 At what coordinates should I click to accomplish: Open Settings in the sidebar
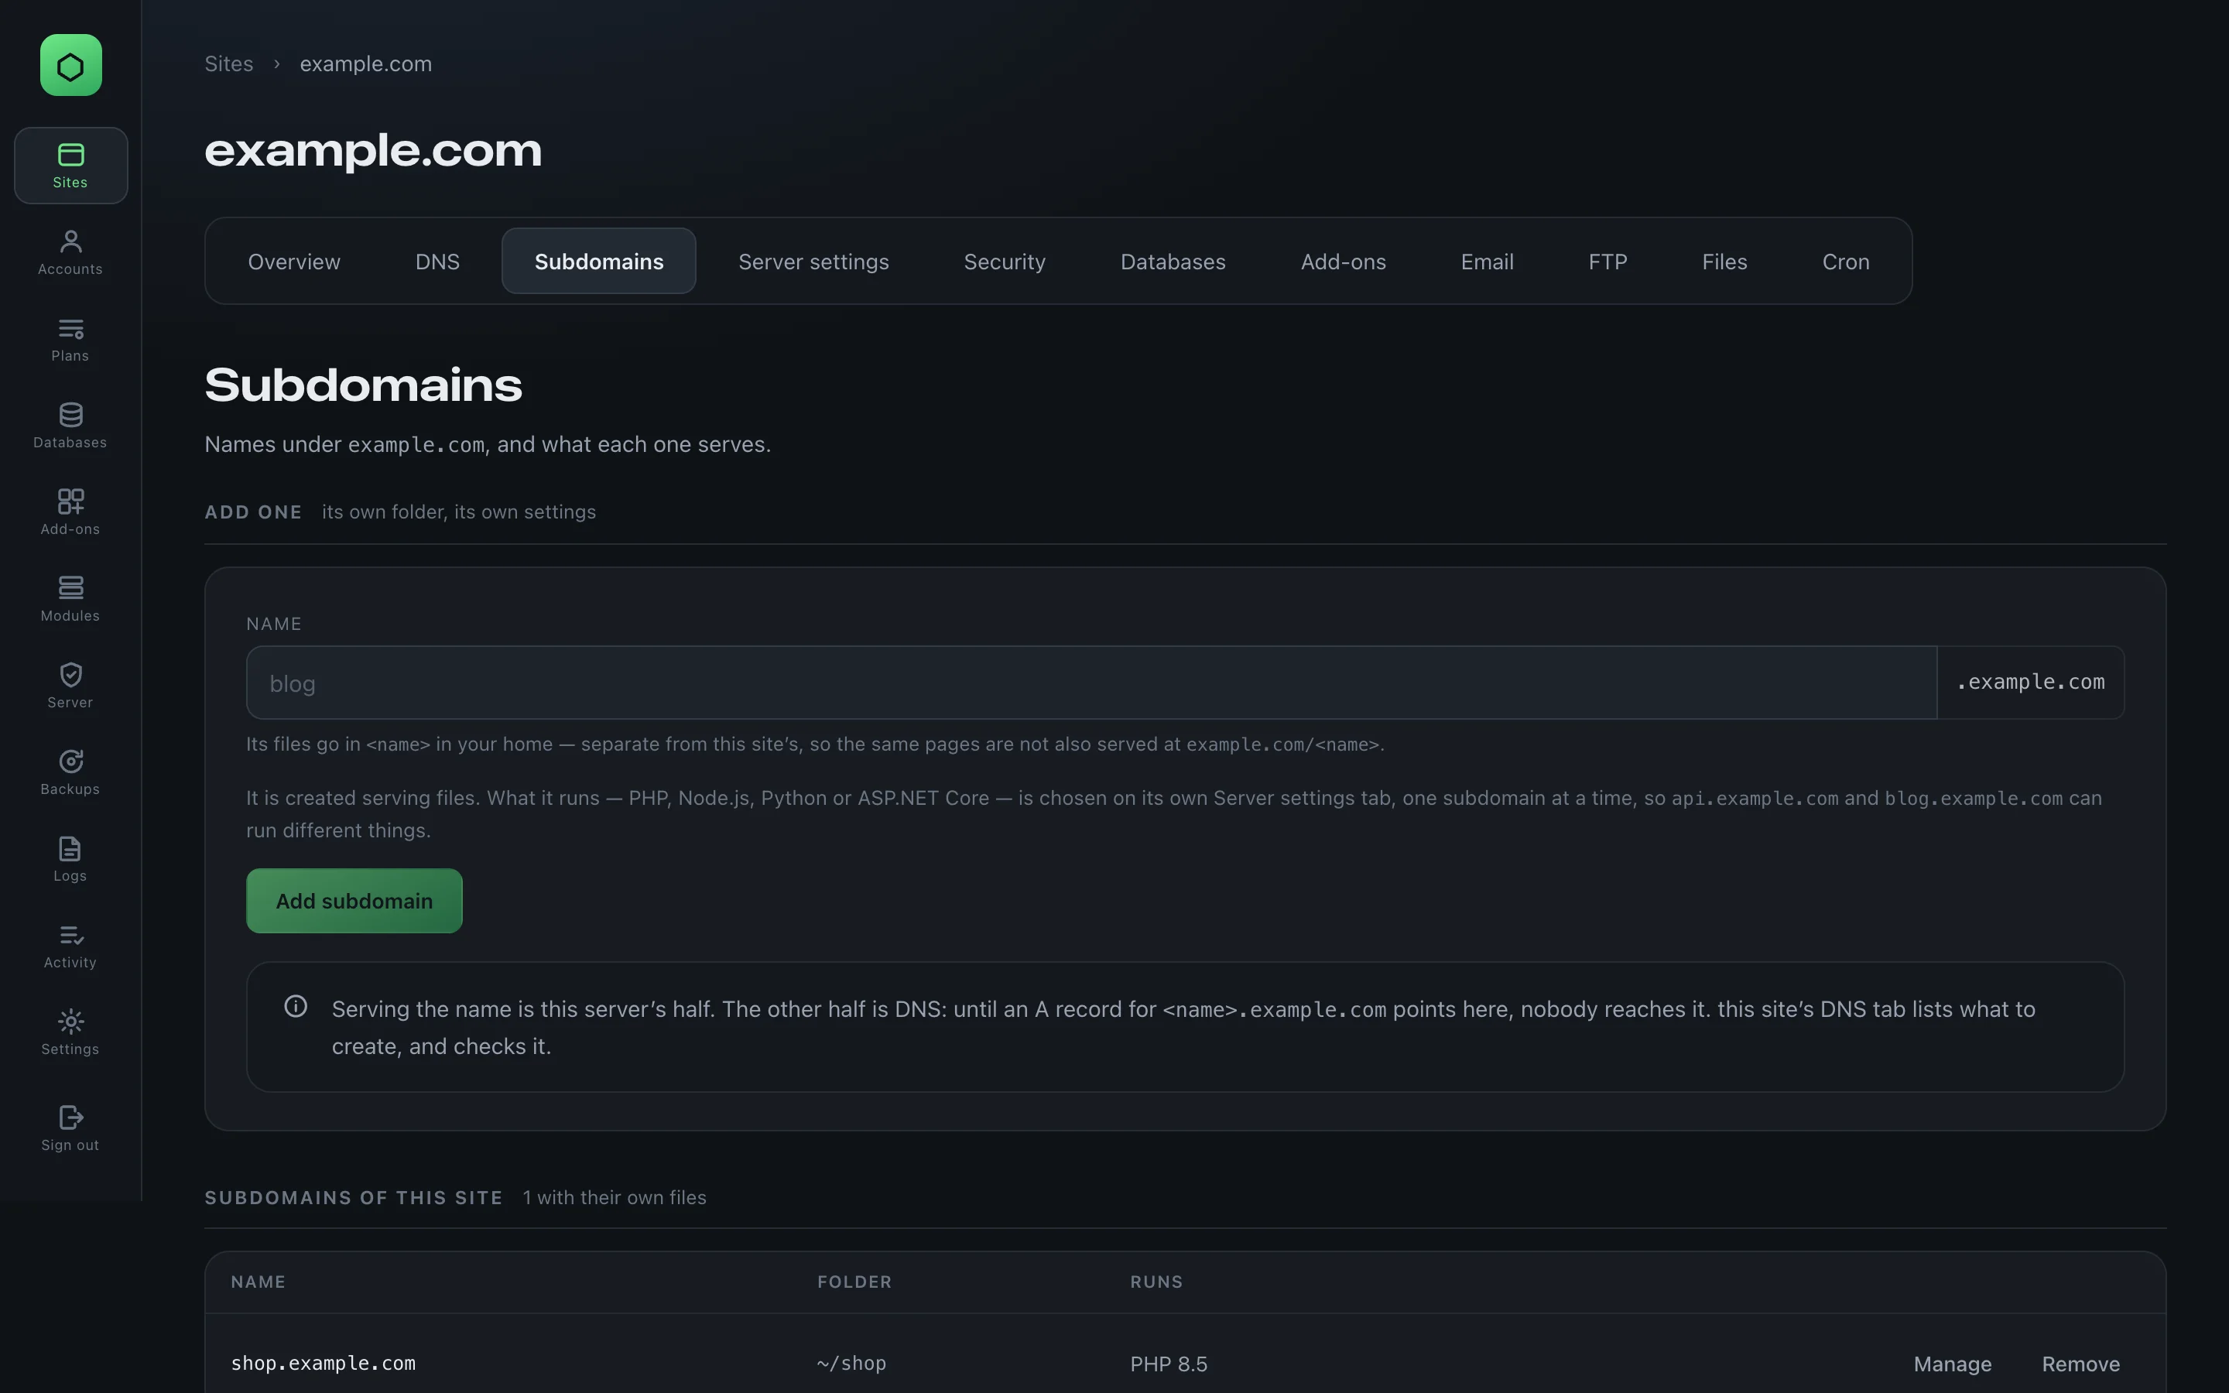click(x=71, y=1032)
